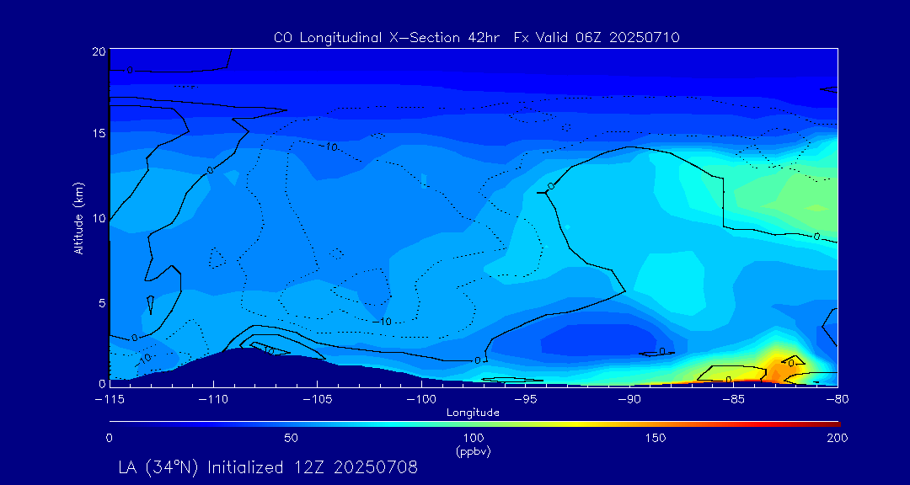Select the longitude tick label '-85'

point(733,400)
